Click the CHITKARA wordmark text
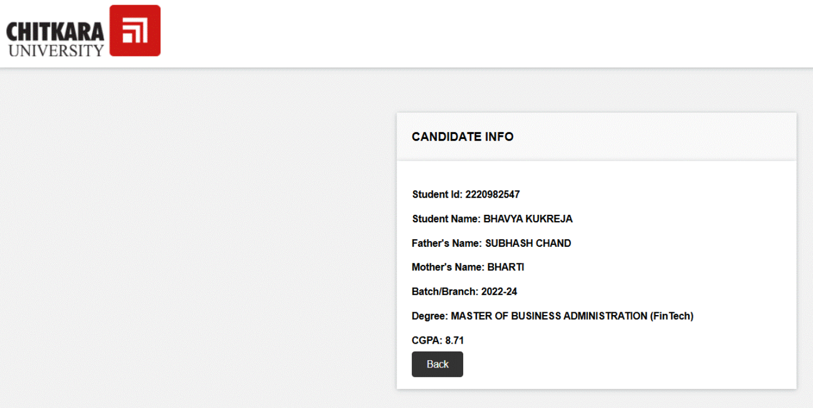The height and width of the screenshot is (408, 813). pyautogui.click(x=55, y=32)
